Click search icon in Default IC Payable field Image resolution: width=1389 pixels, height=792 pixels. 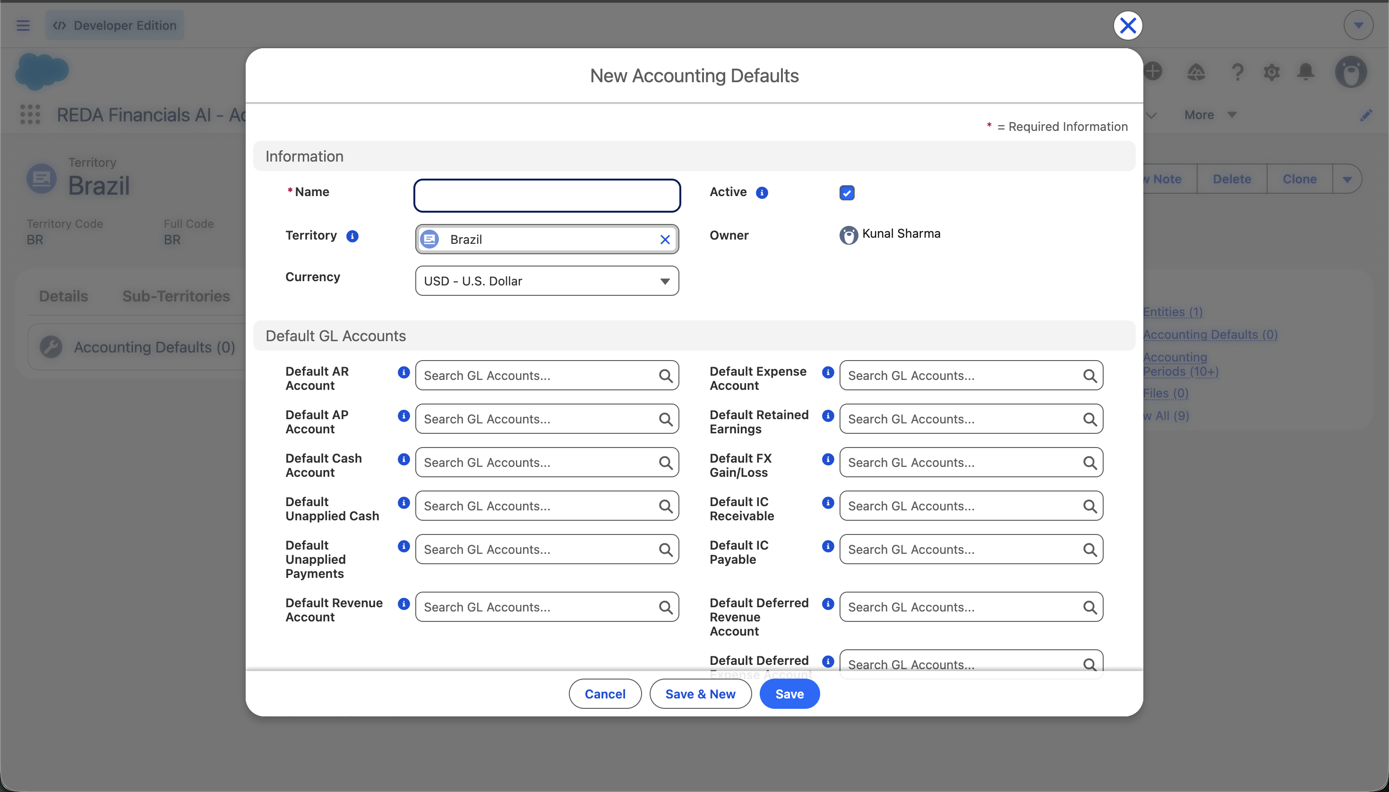[x=1090, y=550]
